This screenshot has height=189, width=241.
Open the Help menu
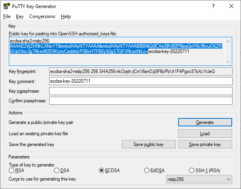point(66,16)
